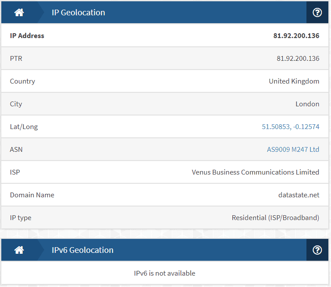Image resolution: width=331 pixels, height=287 pixels.
Task: Click the PTR value 81.92.200.136
Action: point(298,58)
